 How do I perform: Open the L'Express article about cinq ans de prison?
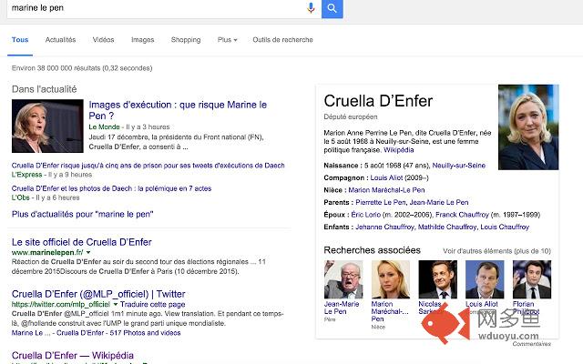[x=148, y=166]
